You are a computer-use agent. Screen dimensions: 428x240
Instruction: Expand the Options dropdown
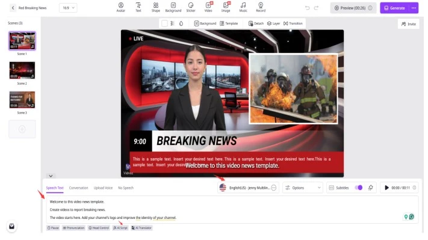[303, 188]
